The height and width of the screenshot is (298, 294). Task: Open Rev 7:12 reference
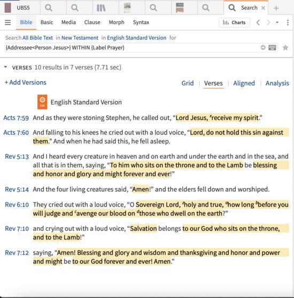17,253
